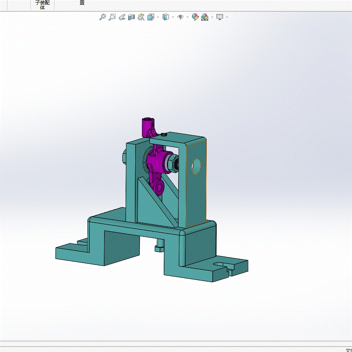
Task: Click the 子装配体 ribbon button
Action: (43, 5)
